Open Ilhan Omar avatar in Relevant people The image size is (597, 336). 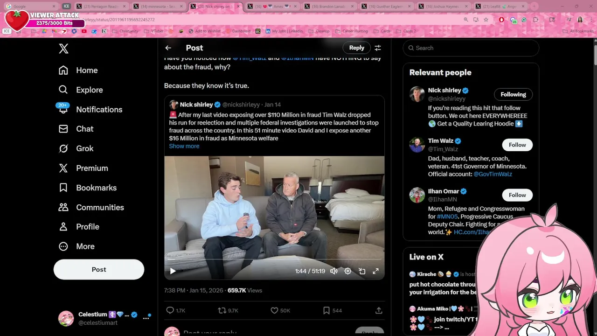click(x=417, y=195)
